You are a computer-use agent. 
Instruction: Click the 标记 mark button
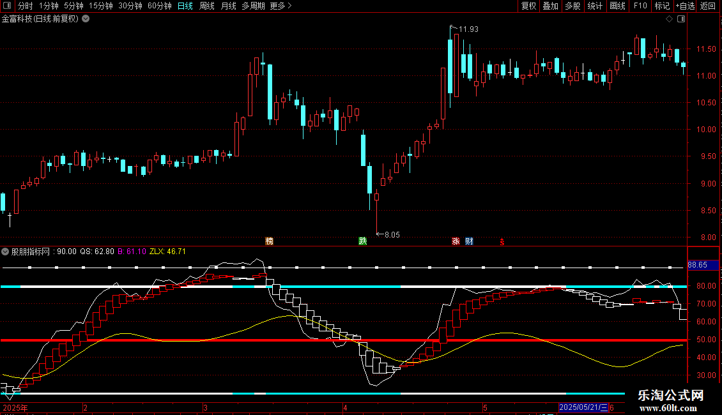click(662, 6)
